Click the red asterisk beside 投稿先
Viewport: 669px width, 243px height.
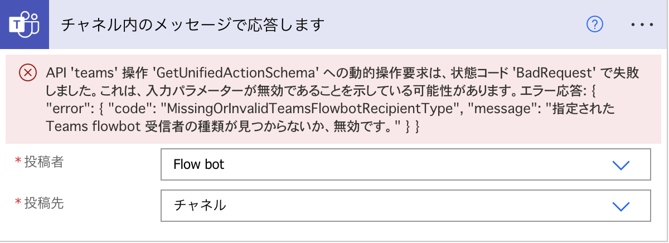point(18,202)
